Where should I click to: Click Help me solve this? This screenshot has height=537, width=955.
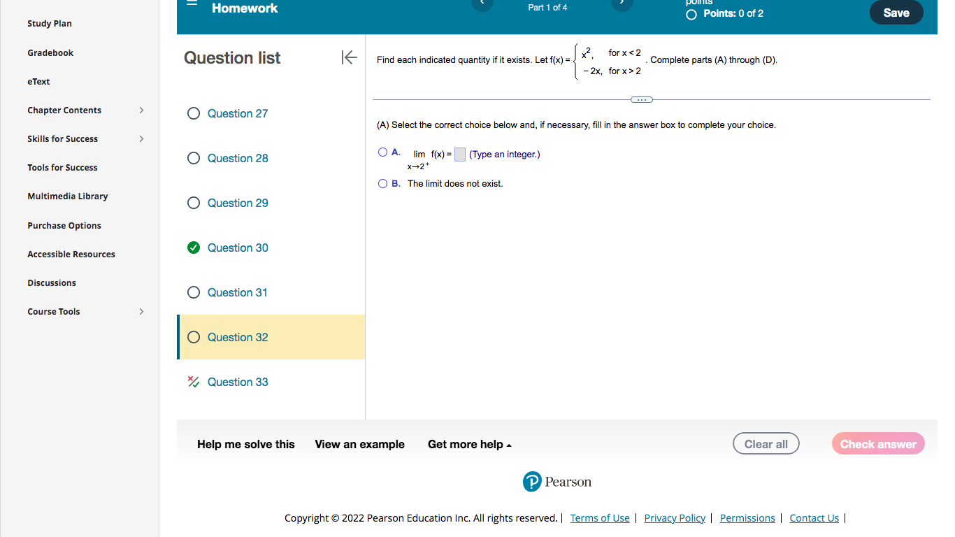pyautogui.click(x=246, y=444)
